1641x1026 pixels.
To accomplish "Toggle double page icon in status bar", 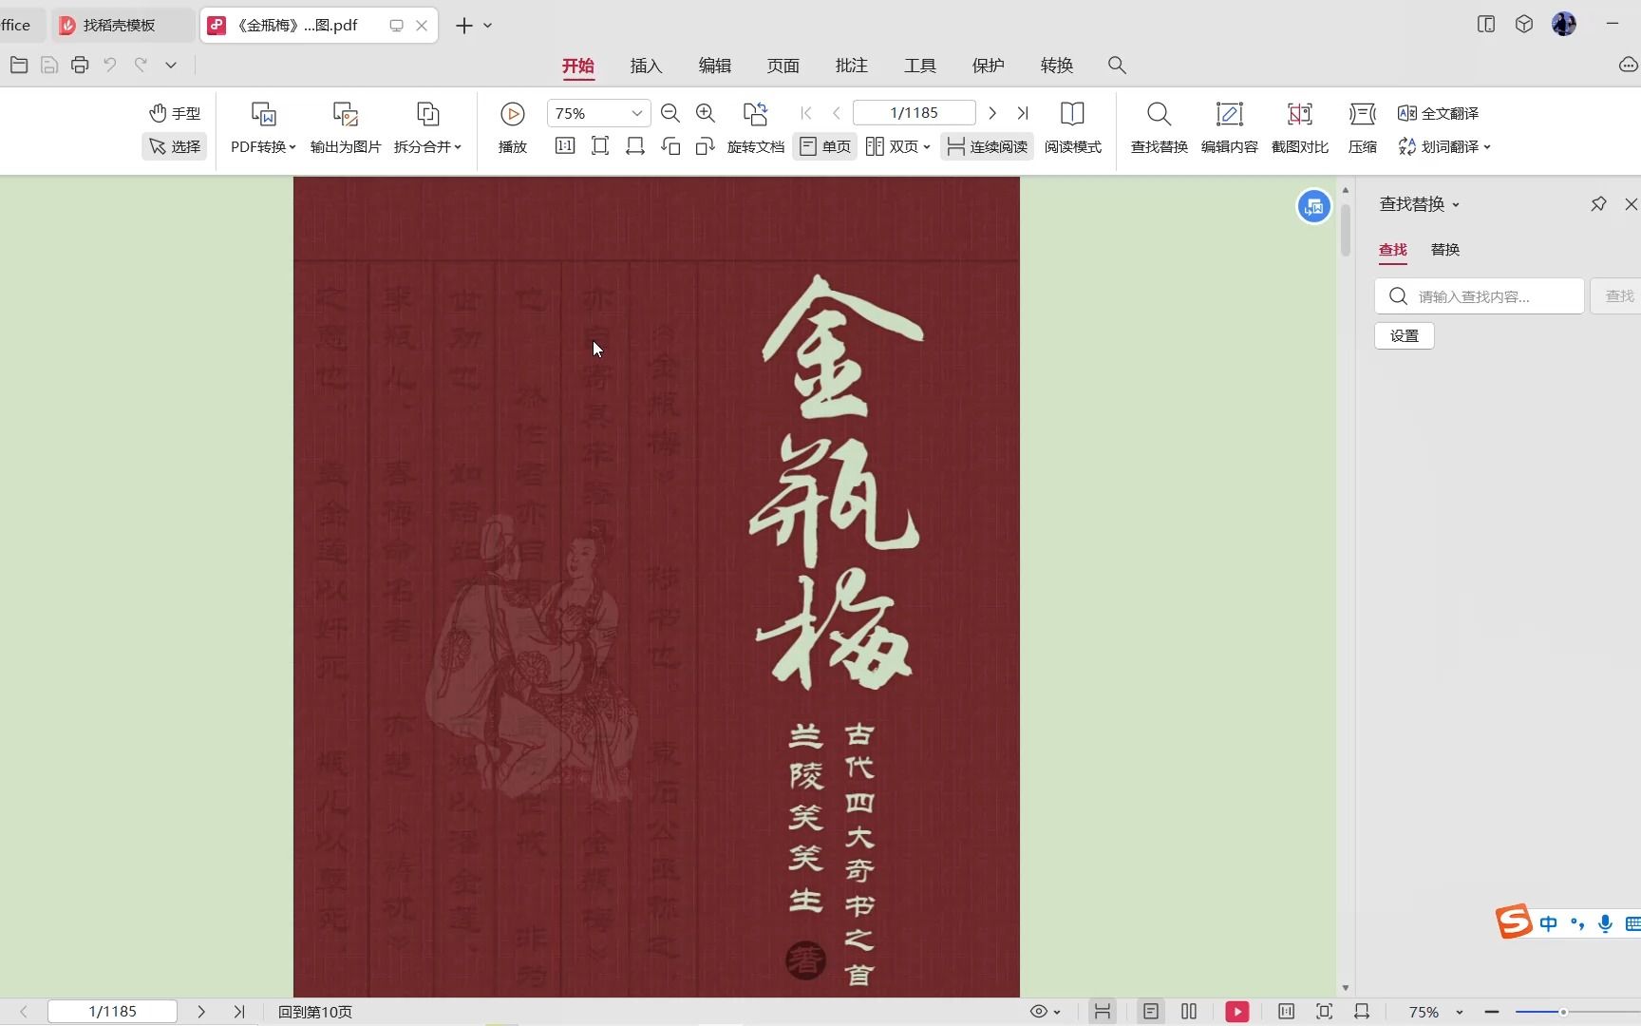I will 1189,1012.
